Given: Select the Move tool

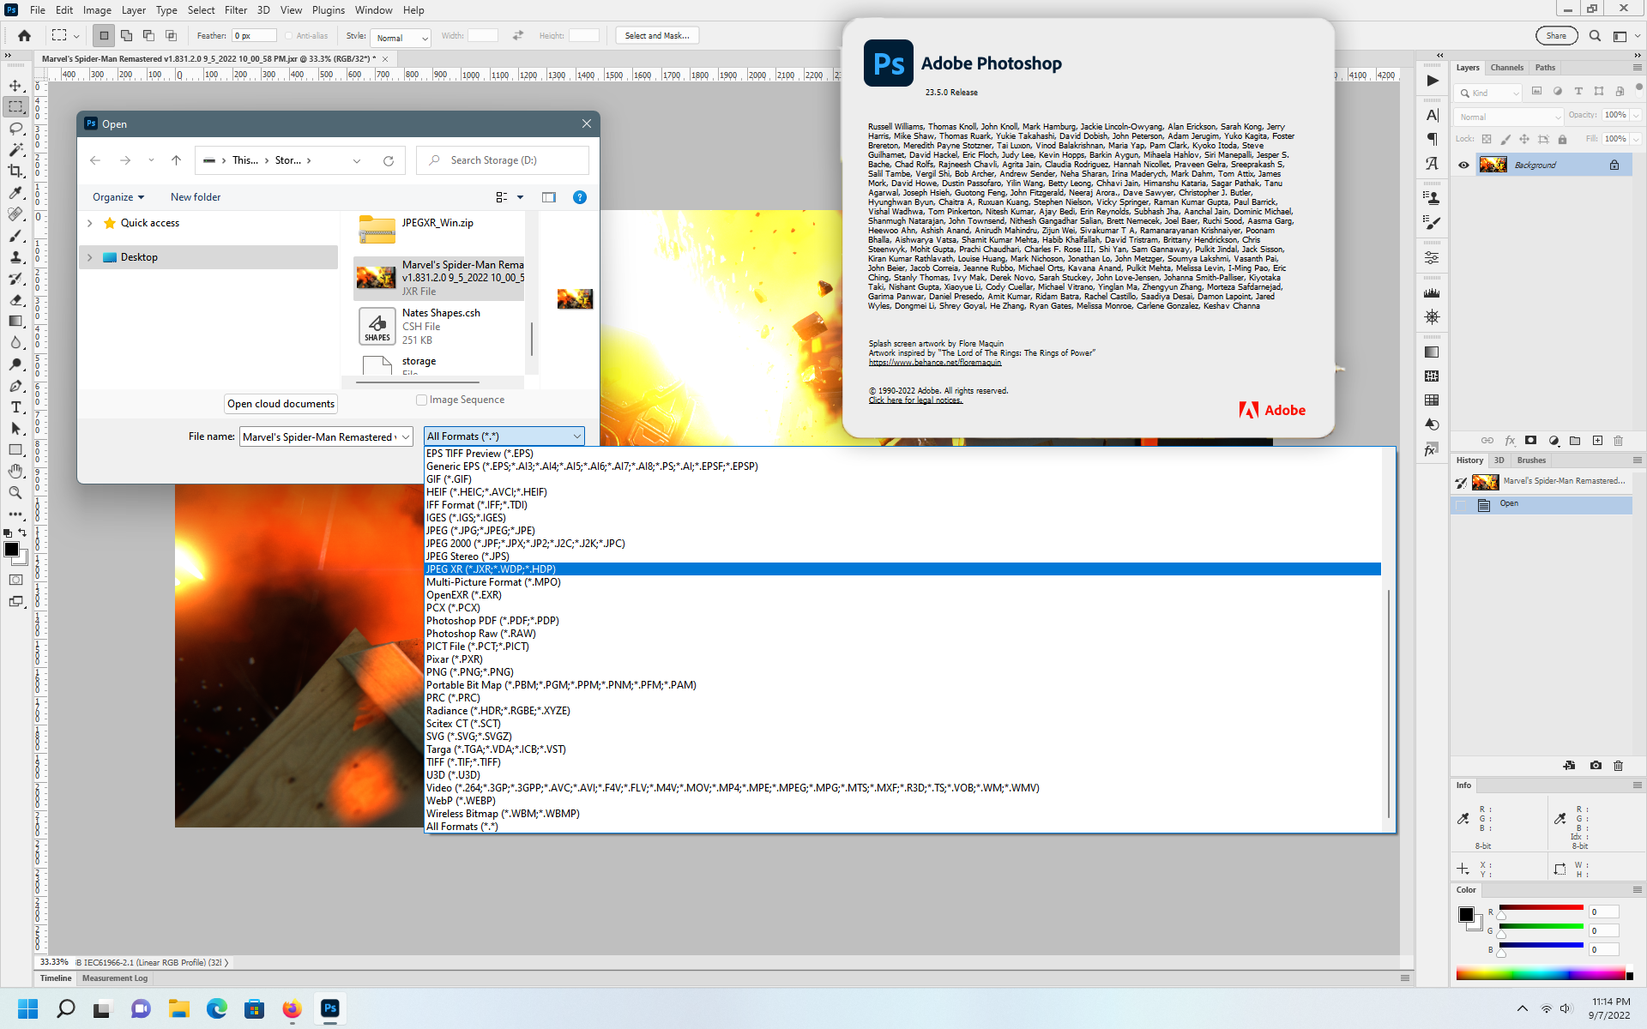Looking at the screenshot, I should coord(15,85).
